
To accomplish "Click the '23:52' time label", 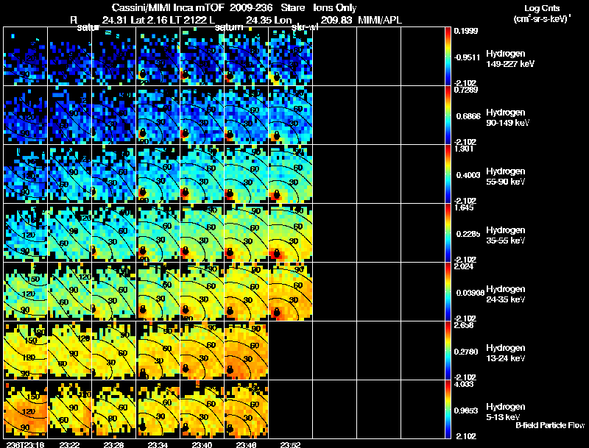I will point(290,444).
